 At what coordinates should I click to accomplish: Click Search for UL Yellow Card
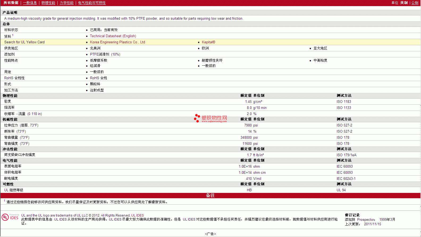24,42
